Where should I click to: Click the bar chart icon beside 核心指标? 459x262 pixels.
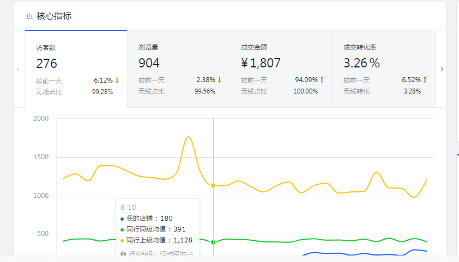click(29, 16)
